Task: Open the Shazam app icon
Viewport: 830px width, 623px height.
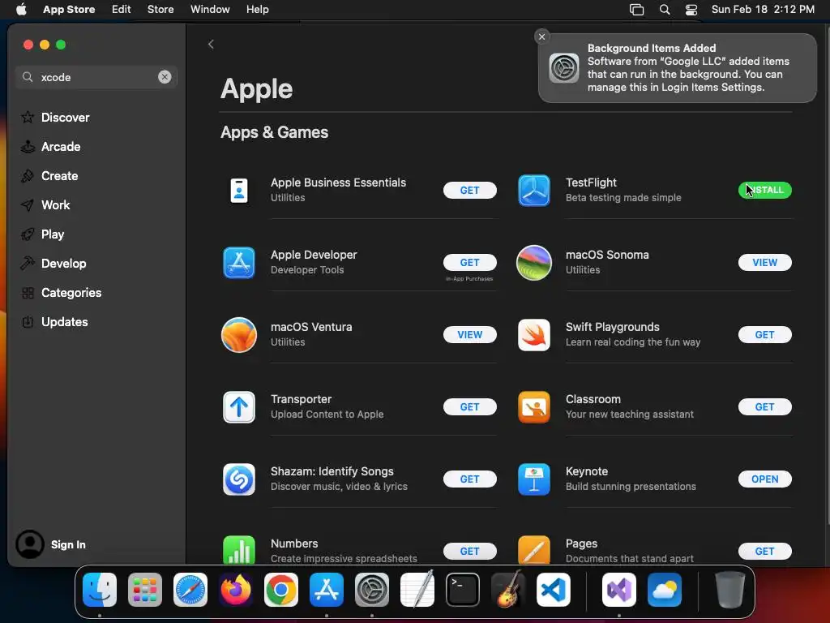Action: coord(239,479)
